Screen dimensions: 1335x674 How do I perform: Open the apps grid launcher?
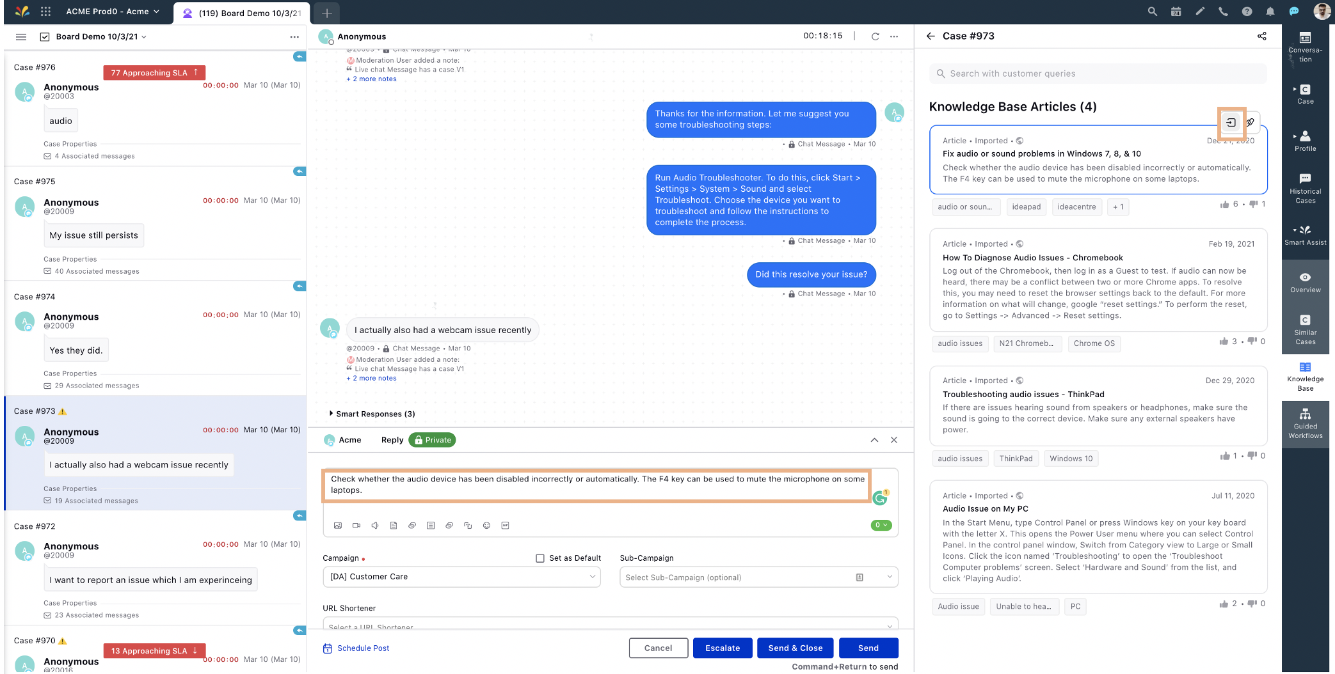(45, 12)
